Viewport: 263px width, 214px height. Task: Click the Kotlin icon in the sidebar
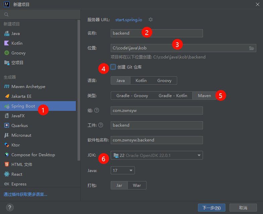[7, 43]
